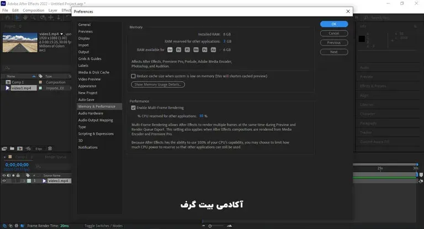The height and width of the screenshot is (229, 424).
Task: Click the Project panel search icon
Action: click(7, 68)
